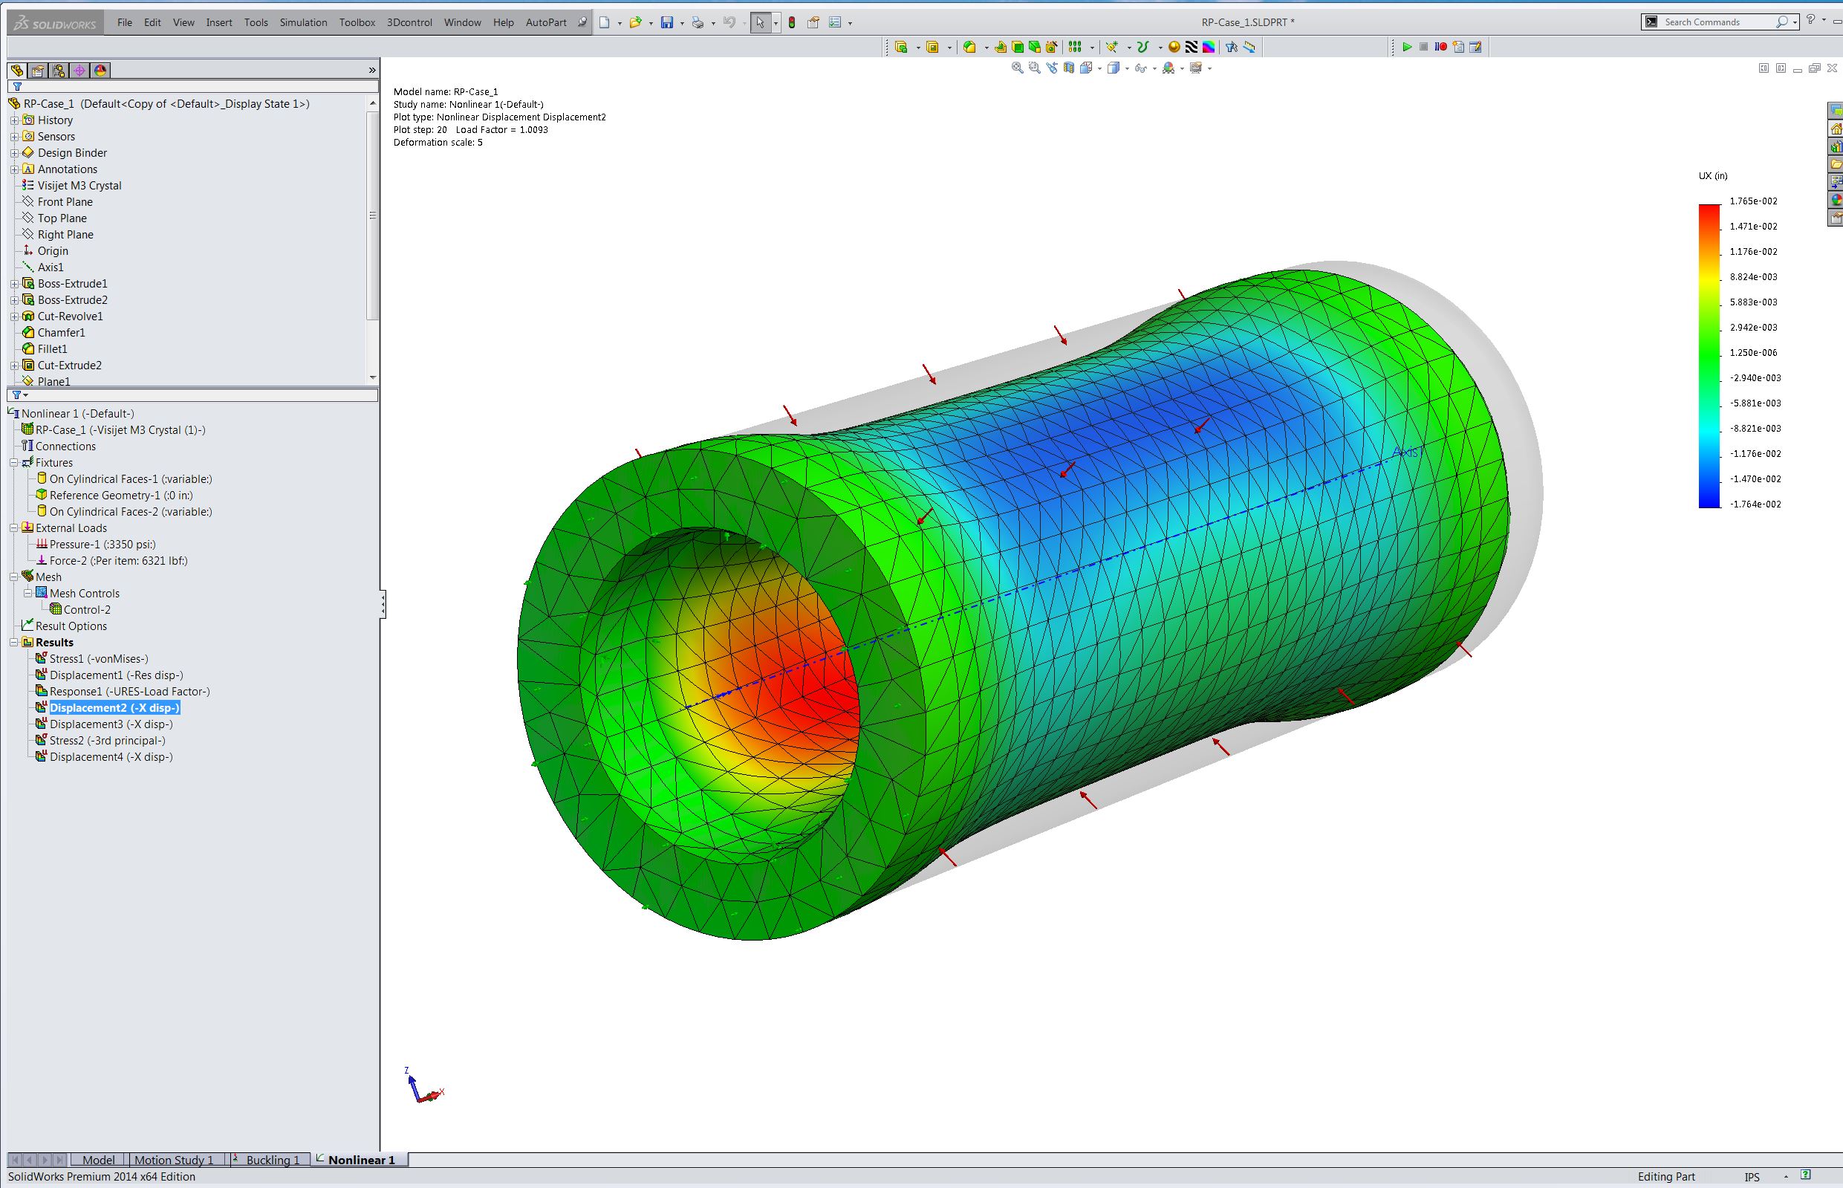Click the Pressure-1 load icon
Image resolution: width=1843 pixels, height=1188 pixels.
point(42,545)
